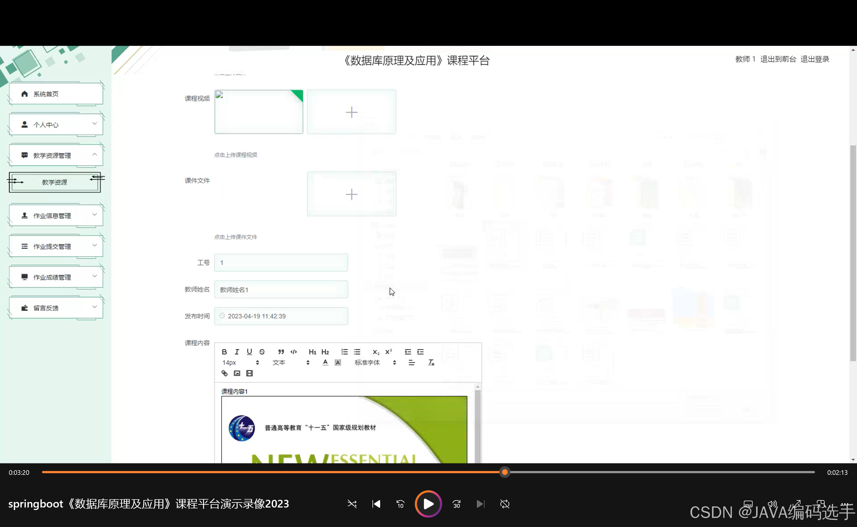Open the 系统首页 menu item

click(x=56, y=94)
